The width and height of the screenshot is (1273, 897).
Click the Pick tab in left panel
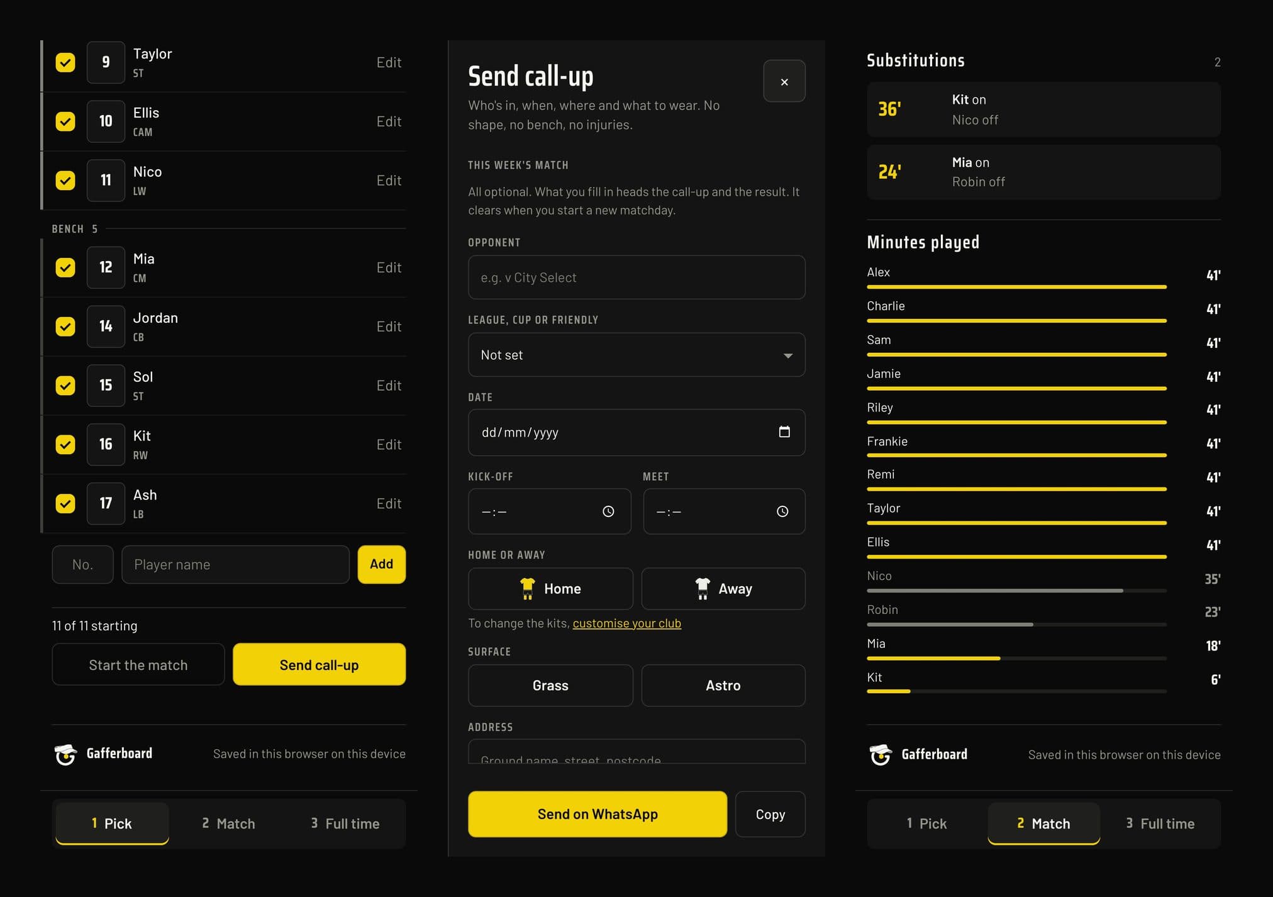[x=112, y=823]
